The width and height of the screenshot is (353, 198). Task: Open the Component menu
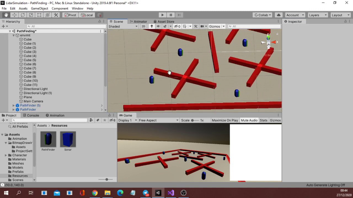coord(60,9)
